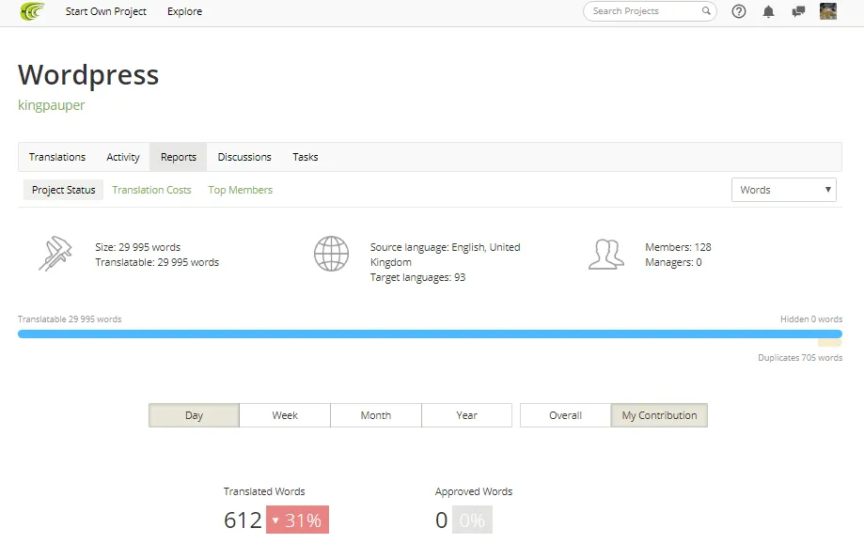Select the Year period toggle

466,415
